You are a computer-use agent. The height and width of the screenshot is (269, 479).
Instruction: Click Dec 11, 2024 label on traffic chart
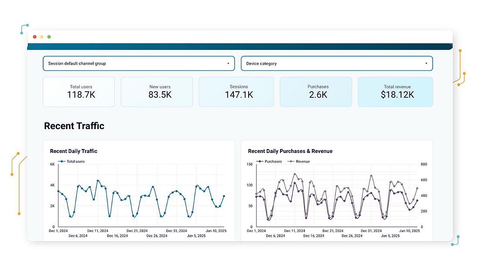pyautogui.click(x=98, y=231)
